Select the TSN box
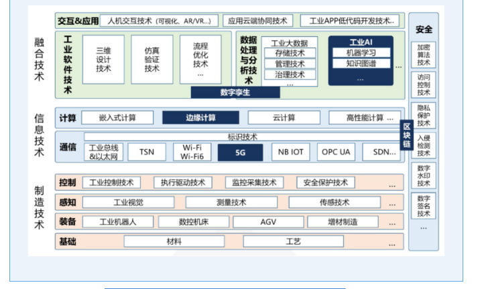The image size is (478, 289). (x=147, y=152)
